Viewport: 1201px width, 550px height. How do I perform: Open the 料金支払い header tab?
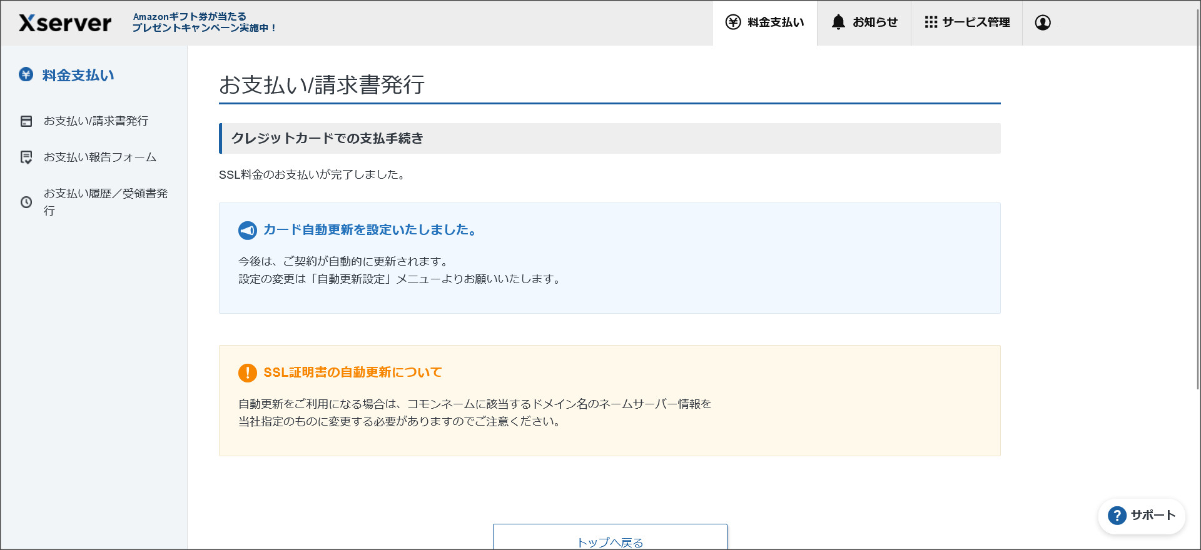(764, 22)
